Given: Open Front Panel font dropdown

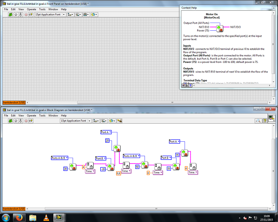Looking at the screenshot, I should [x=50, y=14].
